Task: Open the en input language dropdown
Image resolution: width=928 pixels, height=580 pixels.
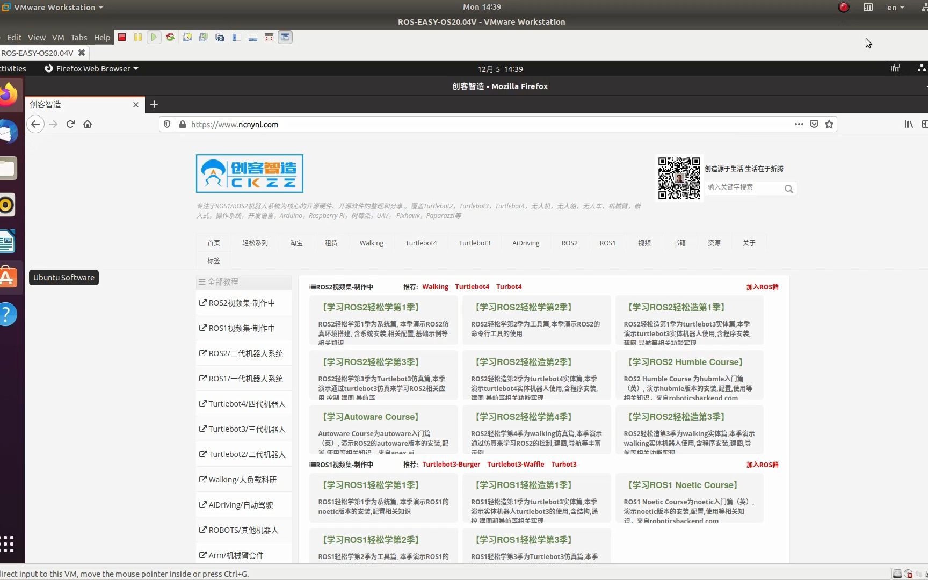Action: pos(896,7)
